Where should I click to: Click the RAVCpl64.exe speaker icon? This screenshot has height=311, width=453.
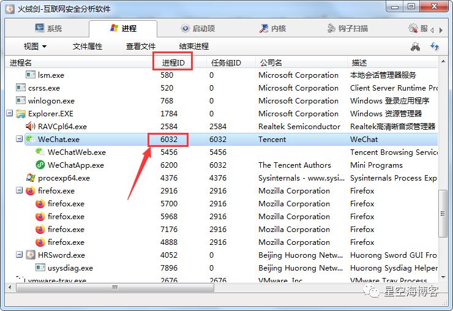click(31, 126)
